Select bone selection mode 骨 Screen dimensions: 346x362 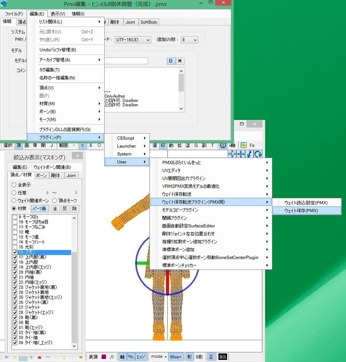tap(35, 145)
